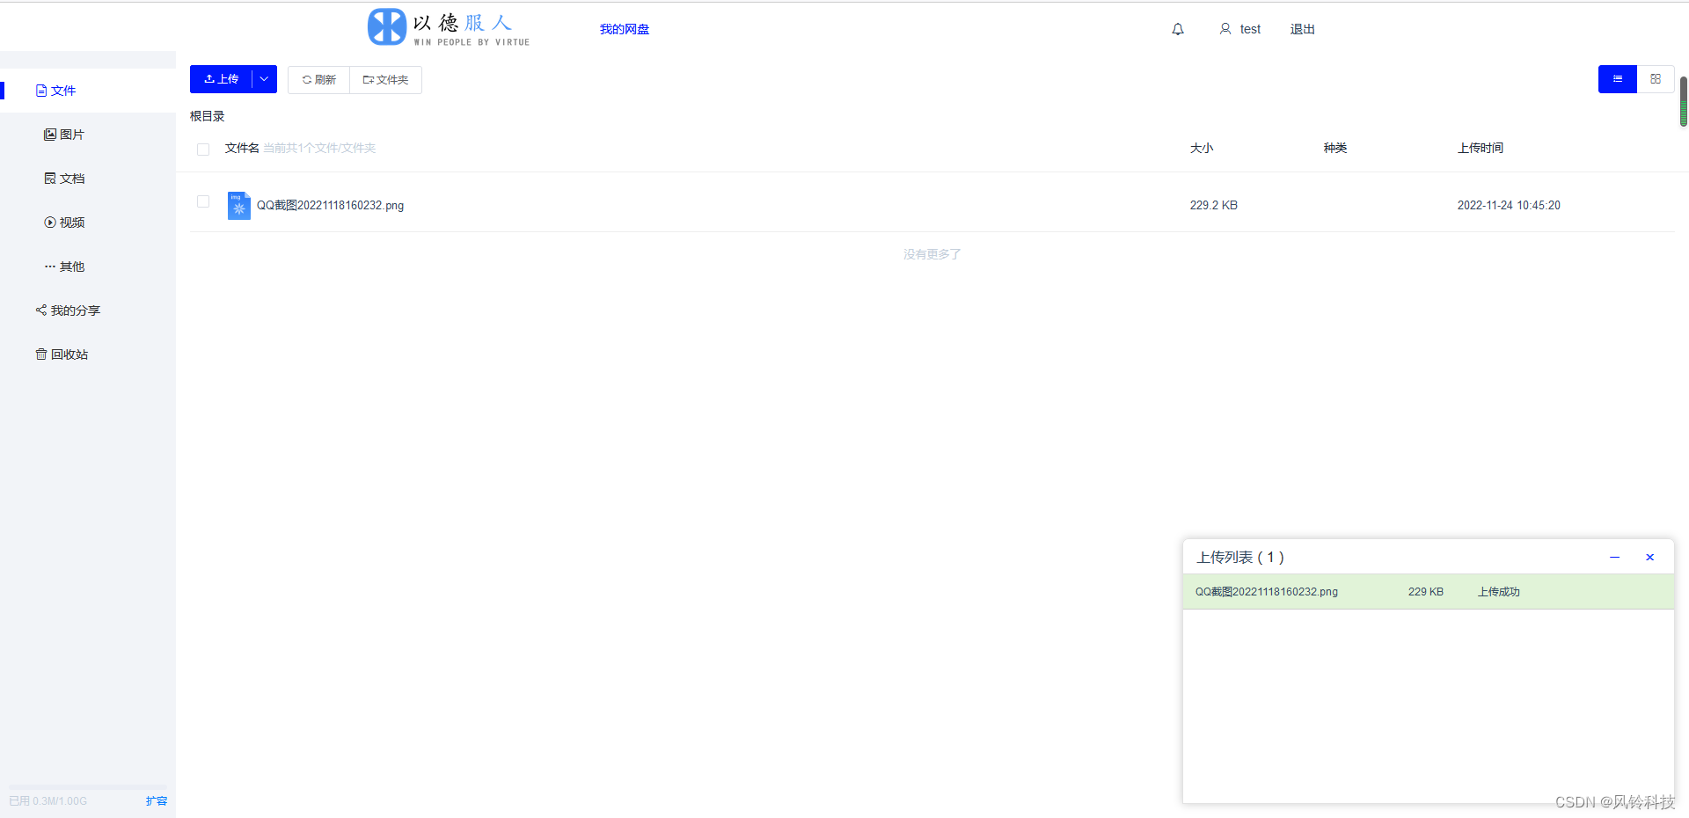
Task: Click the 2022-11-24 10:45:20 upload time
Action: (x=1509, y=205)
